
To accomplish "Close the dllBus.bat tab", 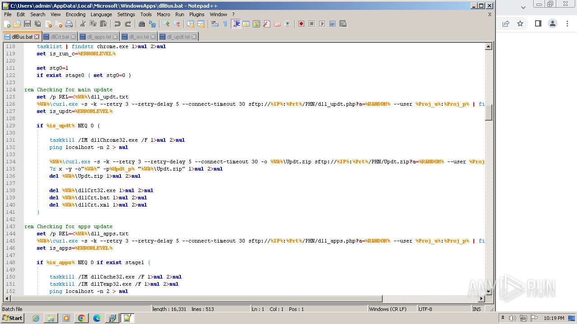I will tap(37, 37).
